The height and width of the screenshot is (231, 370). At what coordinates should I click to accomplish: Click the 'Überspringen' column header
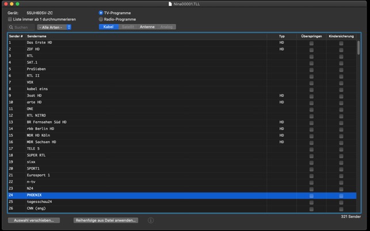[x=311, y=36]
